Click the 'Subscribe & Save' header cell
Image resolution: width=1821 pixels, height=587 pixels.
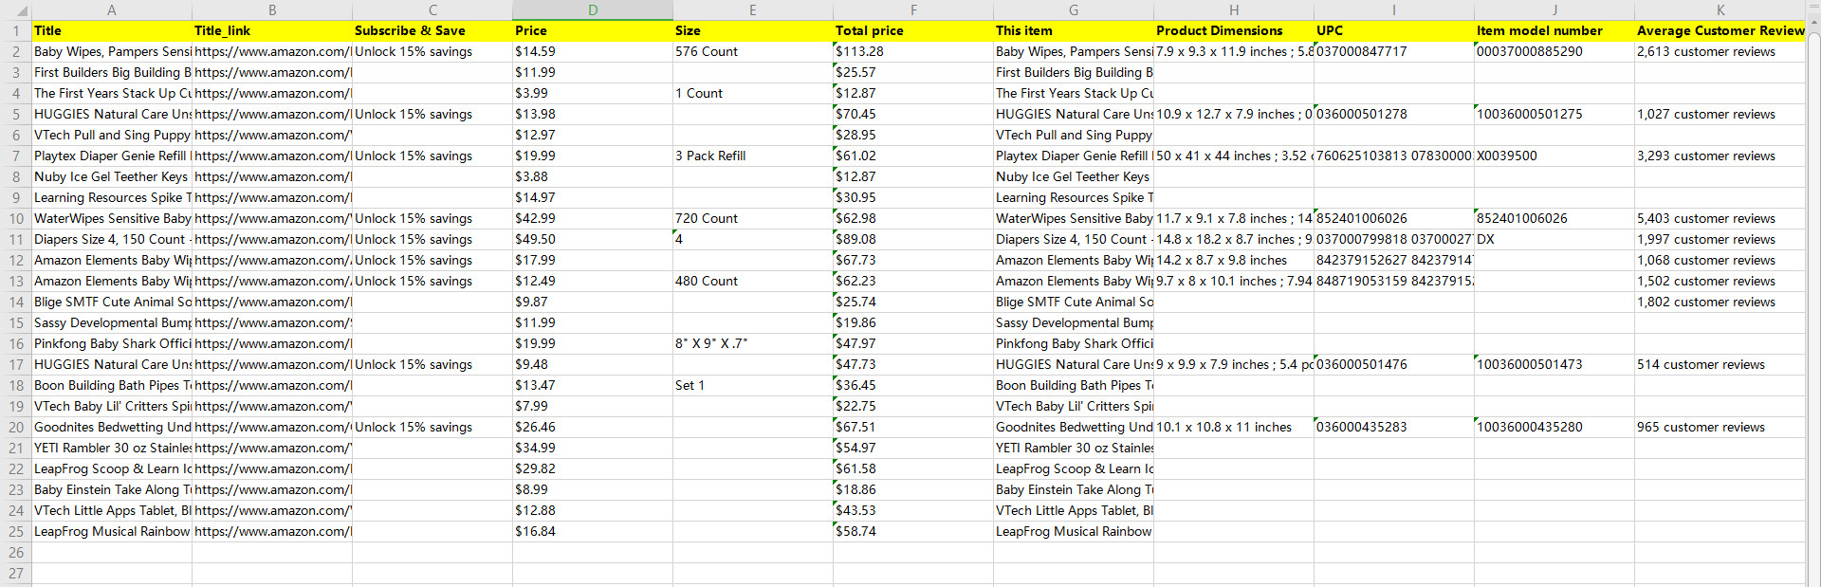click(432, 31)
